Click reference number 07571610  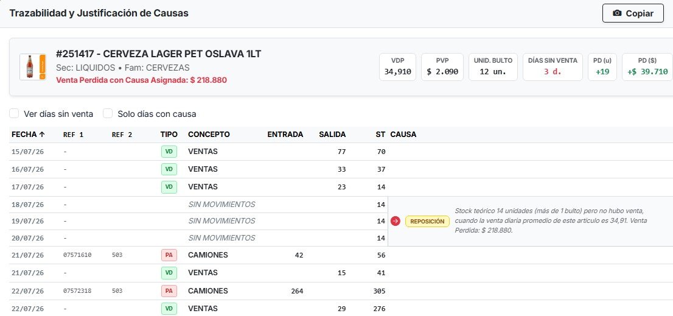(77, 255)
